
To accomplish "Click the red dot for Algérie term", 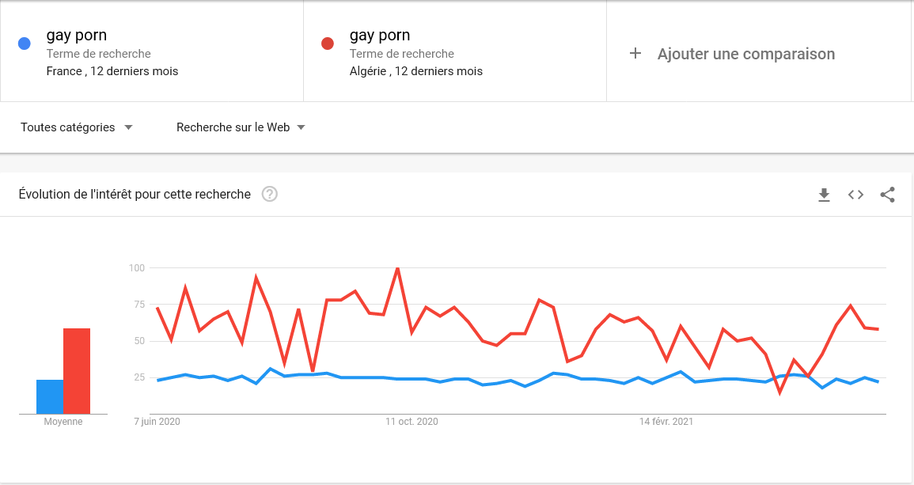I will [x=328, y=44].
